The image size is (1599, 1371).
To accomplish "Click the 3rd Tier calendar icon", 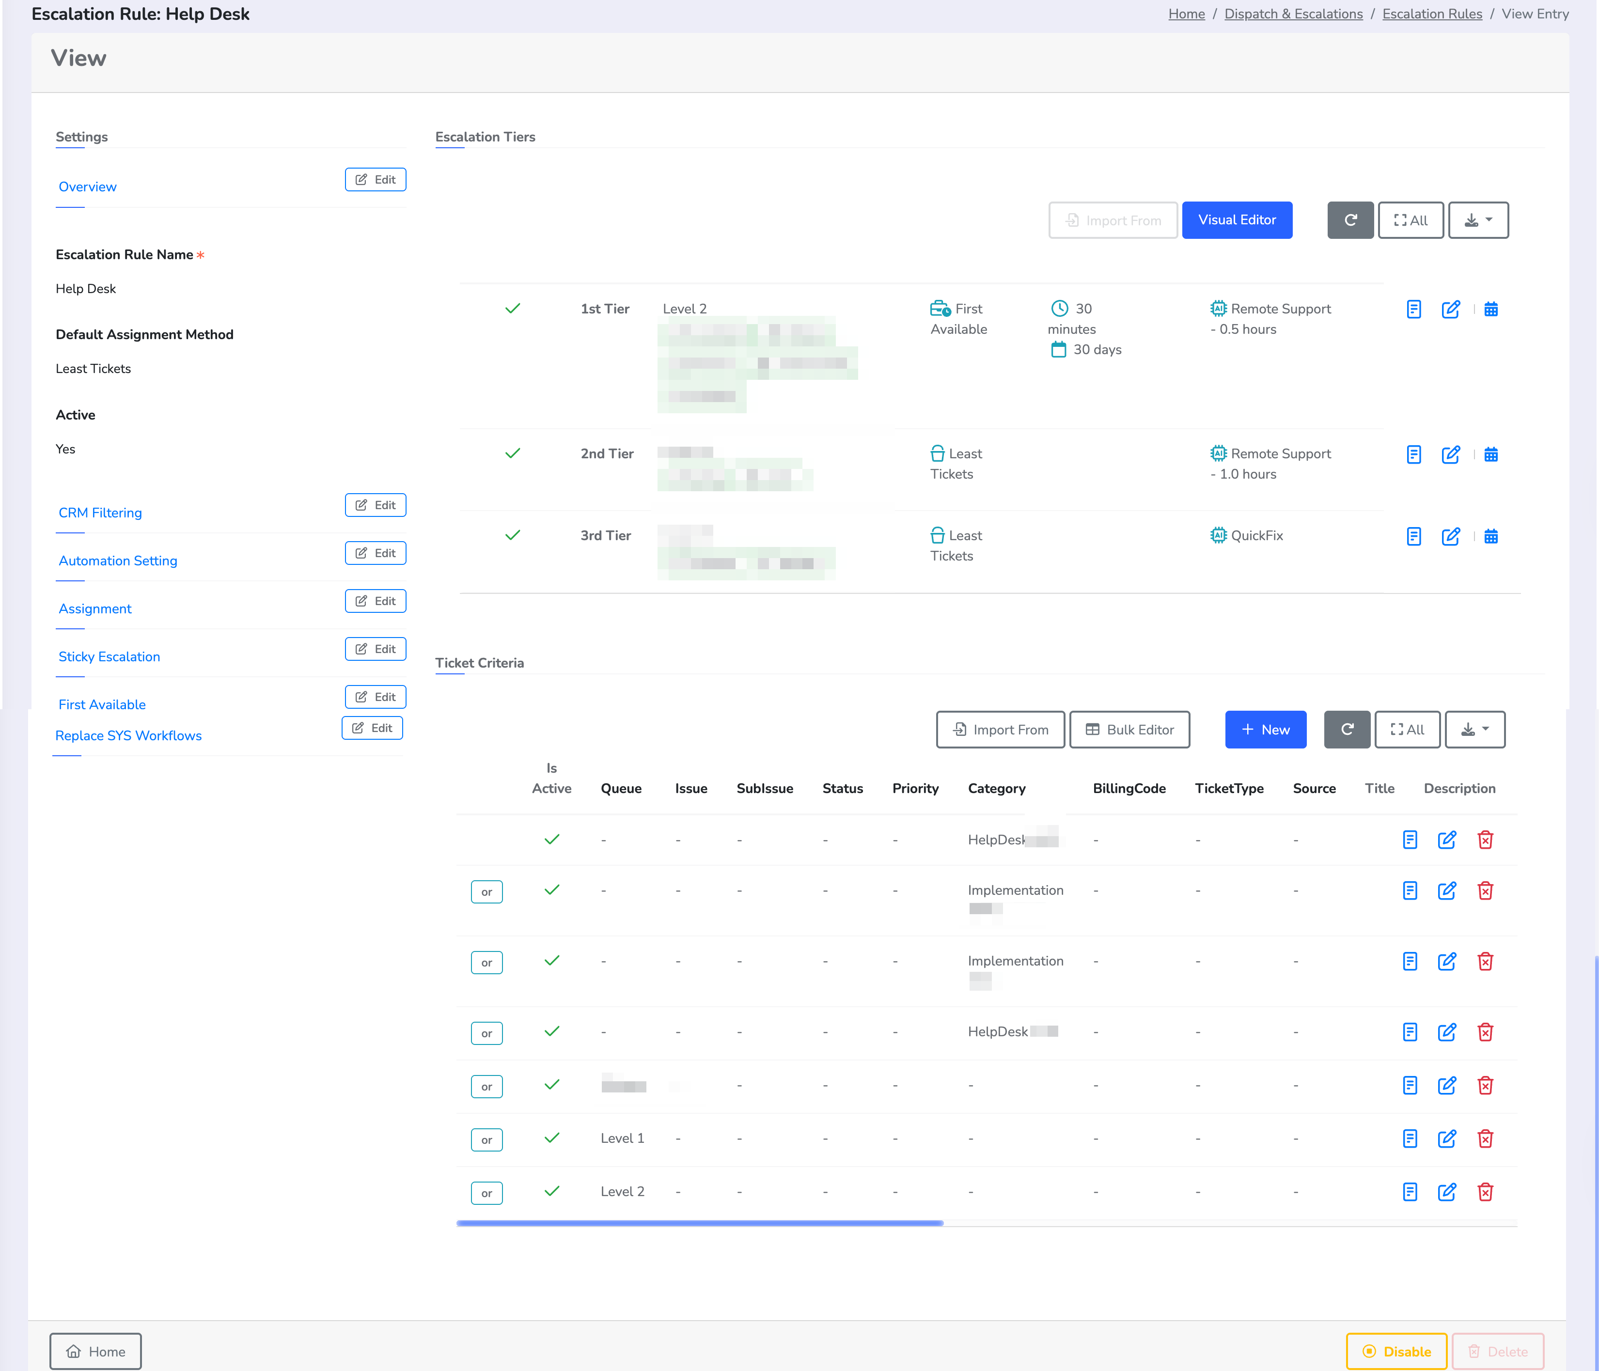I will pos(1491,536).
